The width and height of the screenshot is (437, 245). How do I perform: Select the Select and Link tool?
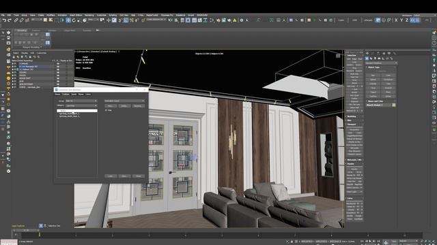(x=16, y=20)
